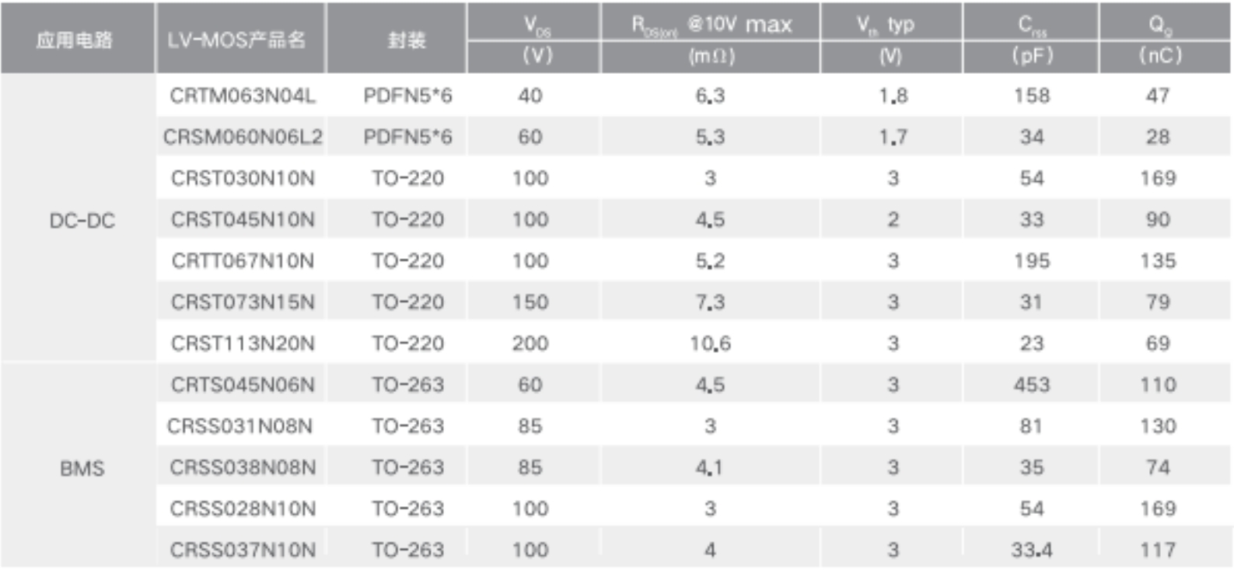Viewport: 1234px width, 573px height.
Task: Click the CRTM063N04L product name cell
Action: click(242, 96)
